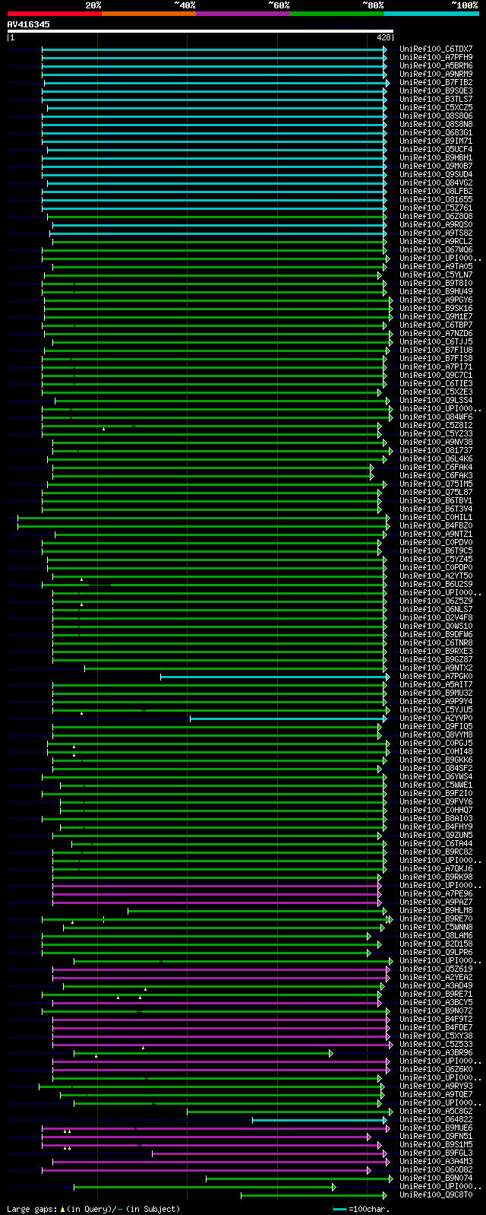Click label UniRef100_C0HI48
486x1215 pixels.
[x=436, y=752]
